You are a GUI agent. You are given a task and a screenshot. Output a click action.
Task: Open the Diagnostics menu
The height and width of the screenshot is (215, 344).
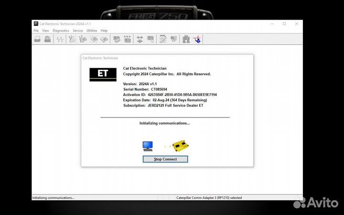(61, 31)
